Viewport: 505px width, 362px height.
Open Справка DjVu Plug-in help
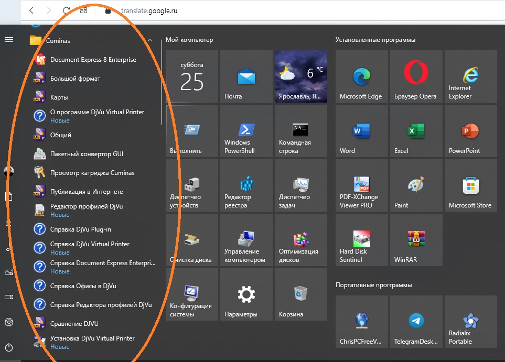pyautogui.click(x=93, y=229)
